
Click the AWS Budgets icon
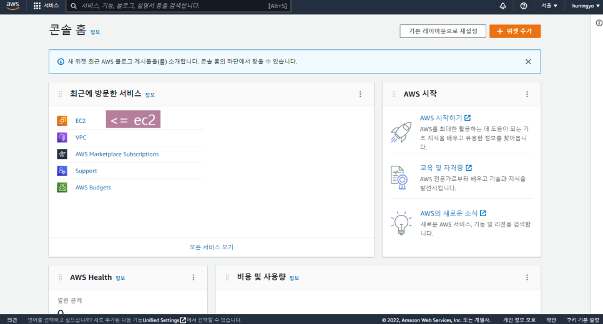tap(62, 188)
